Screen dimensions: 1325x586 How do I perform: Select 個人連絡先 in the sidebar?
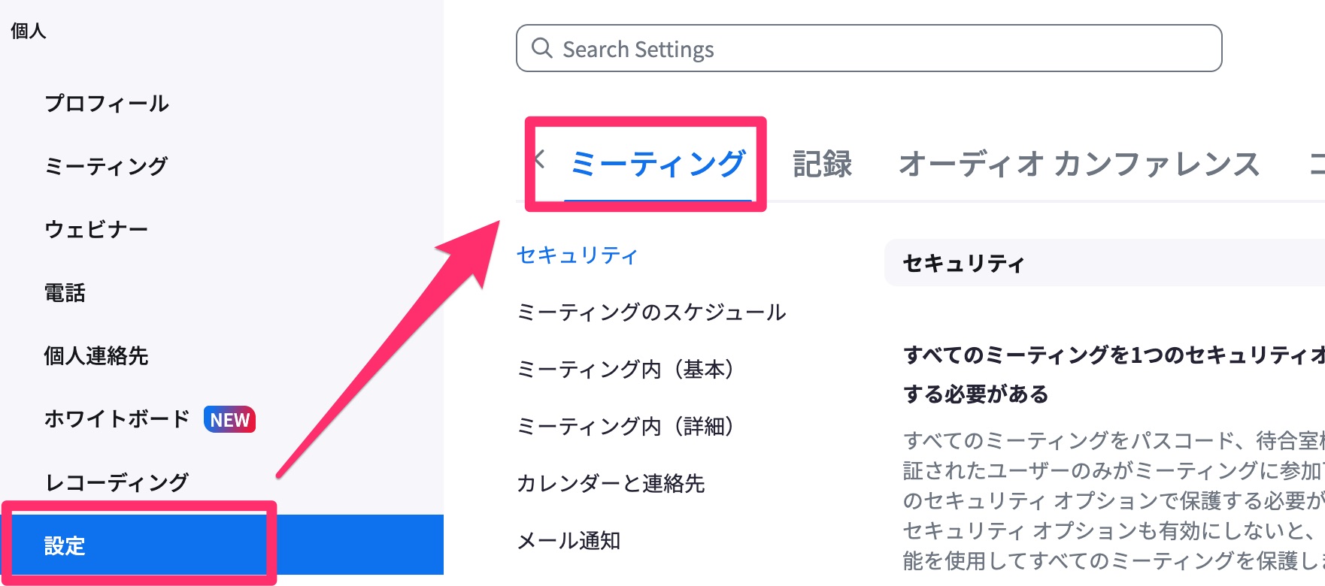pos(96,355)
